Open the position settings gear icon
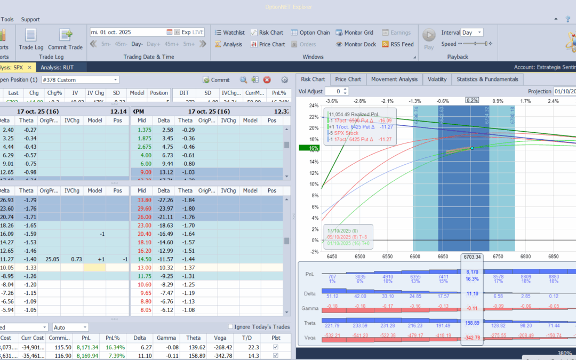The image size is (576, 360). click(284, 79)
